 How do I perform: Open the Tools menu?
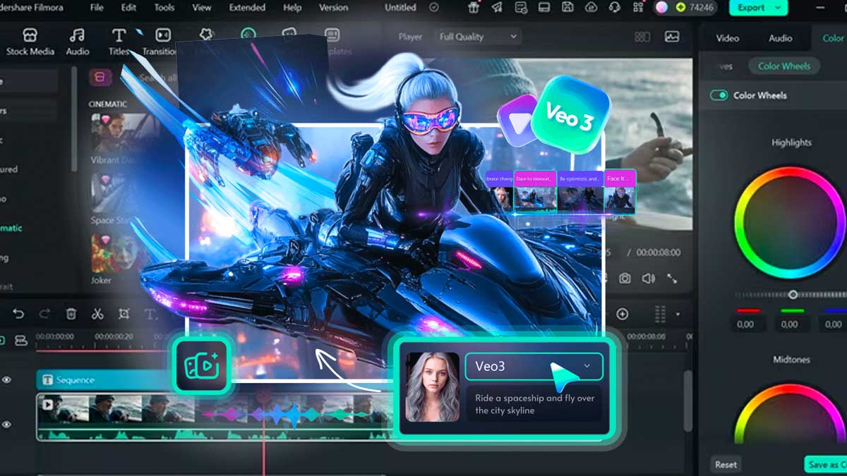click(x=163, y=8)
